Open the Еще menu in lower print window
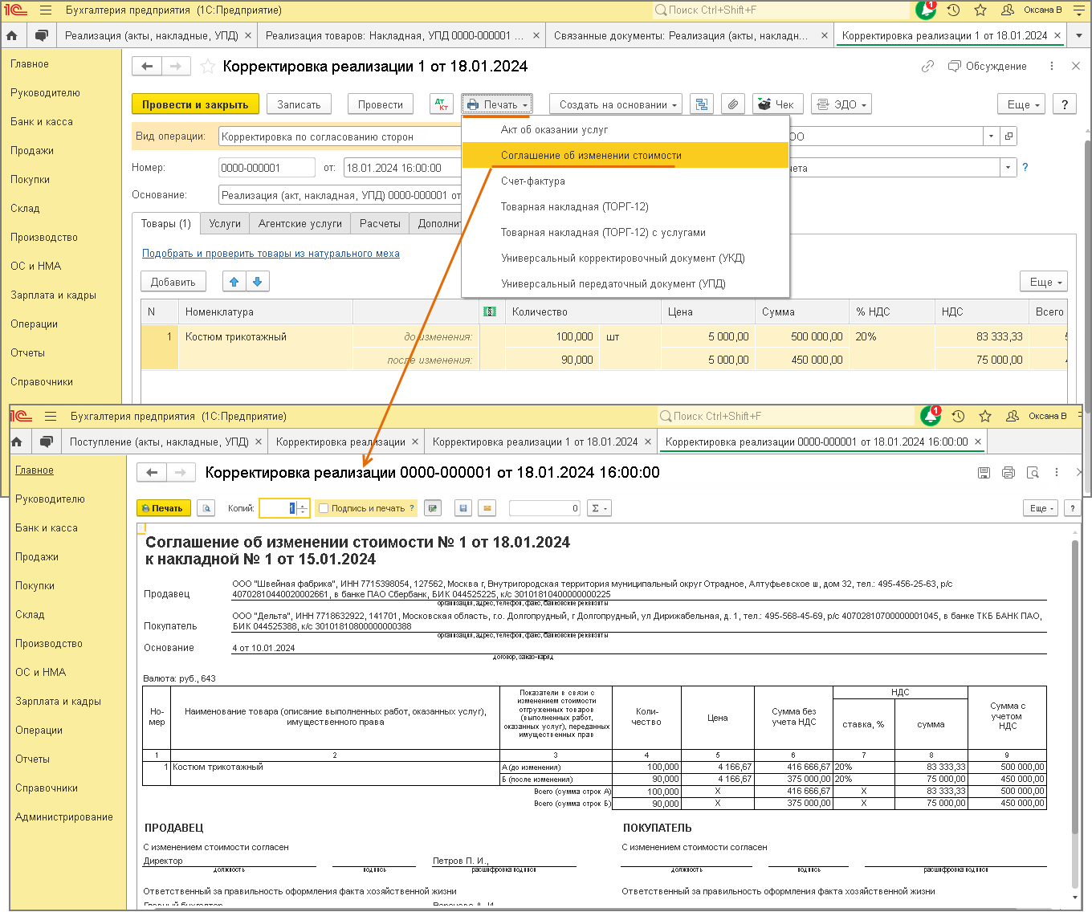This screenshot has width=1092, height=912. click(1042, 508)
